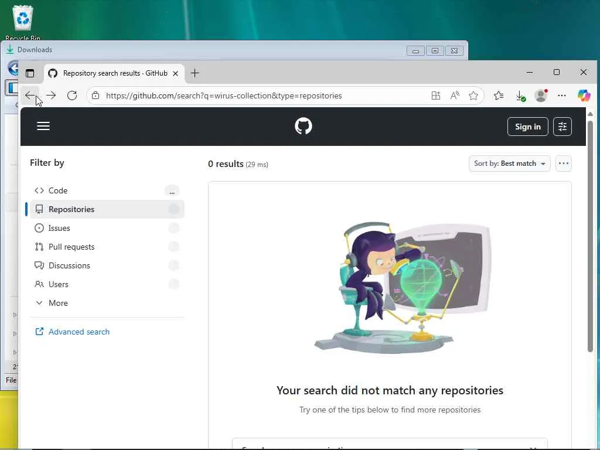Filter results by Pull requests
The width and height of the screenshot is (600, 450).
[x=107, y=247]
